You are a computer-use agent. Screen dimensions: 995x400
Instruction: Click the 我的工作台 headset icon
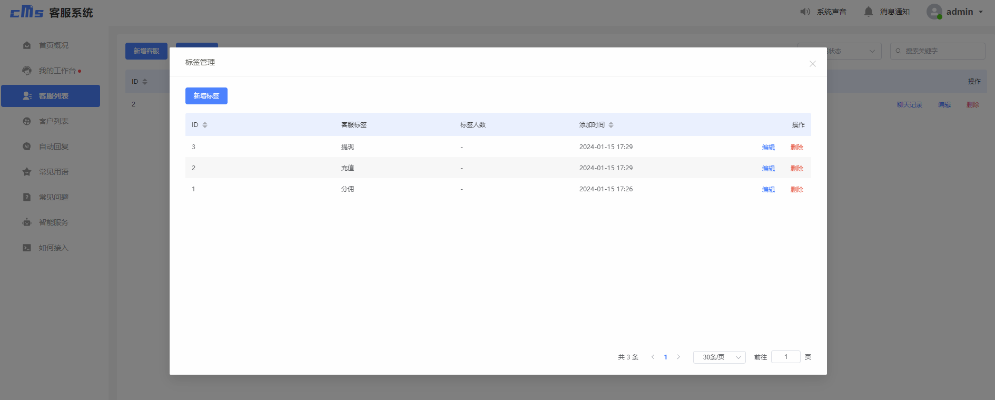pos(27,71)
